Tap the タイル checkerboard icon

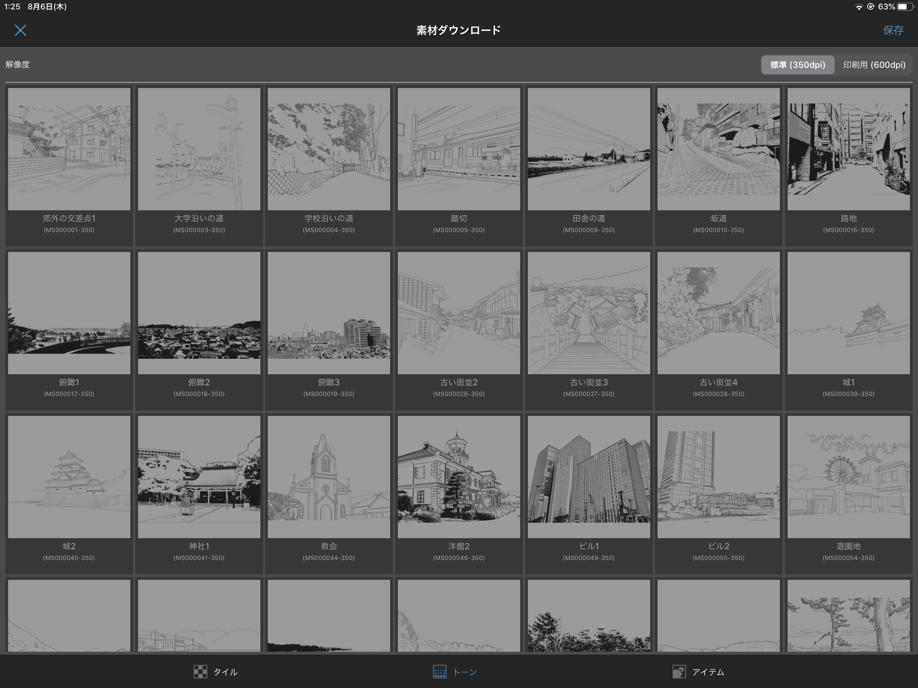(201, 672)
